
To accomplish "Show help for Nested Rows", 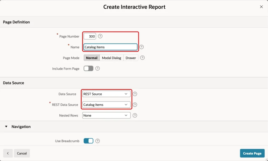I will (x=135, y=115).
